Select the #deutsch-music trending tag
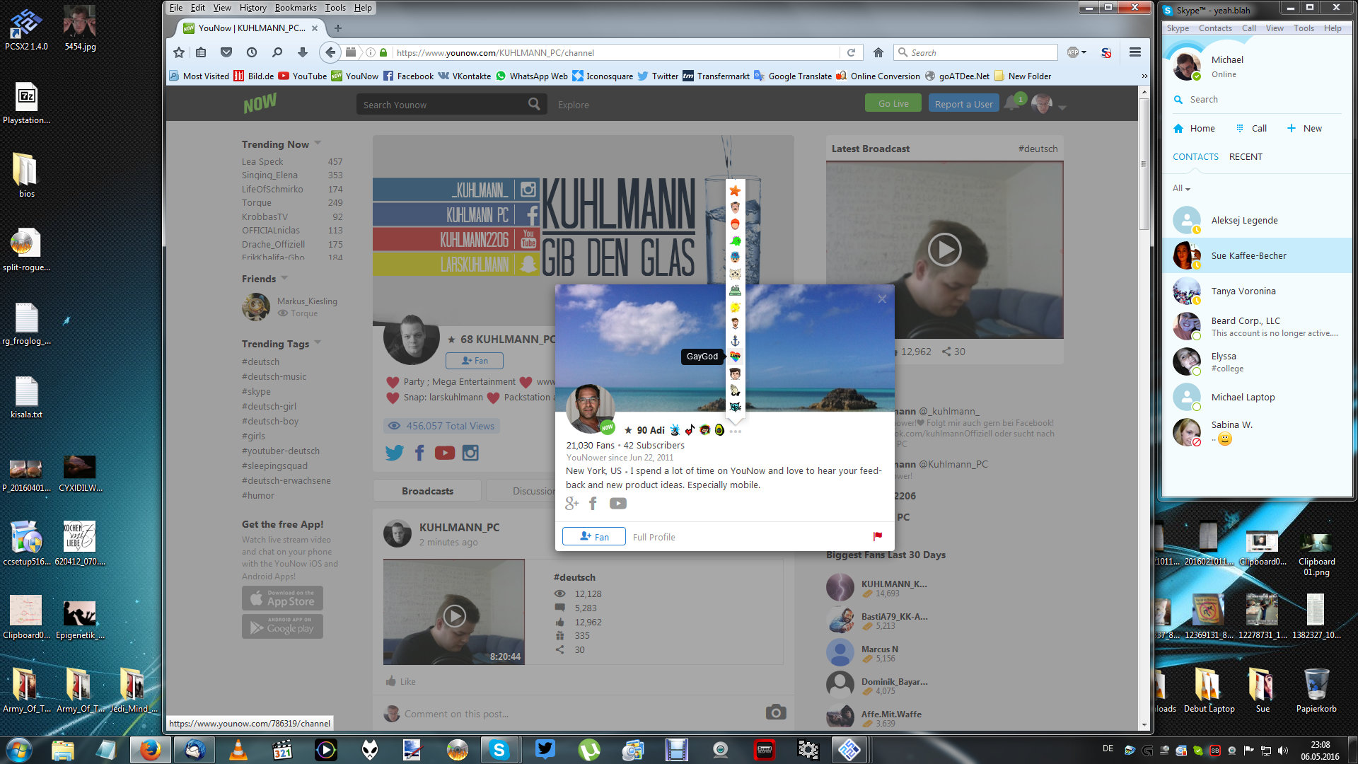The height and width of the screenshot is (764, 1358). [x=274, y=376]
